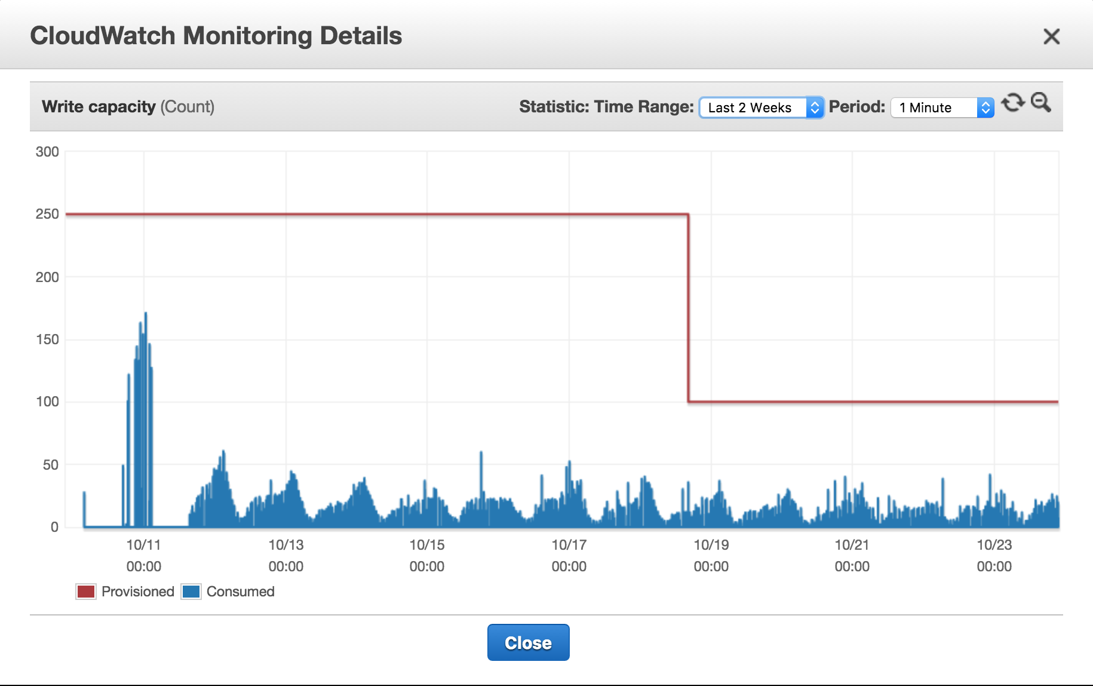The width and height of the screenshot is (1093, 686).
Task: Click the refresh graph icon
Action: pos(1013,103)
